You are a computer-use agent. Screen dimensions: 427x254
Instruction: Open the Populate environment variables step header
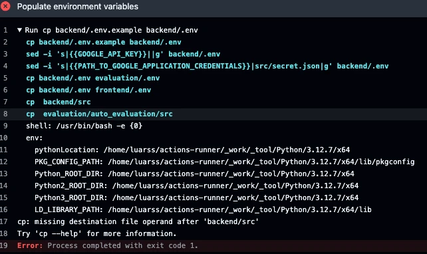click(x=78, y=7)
